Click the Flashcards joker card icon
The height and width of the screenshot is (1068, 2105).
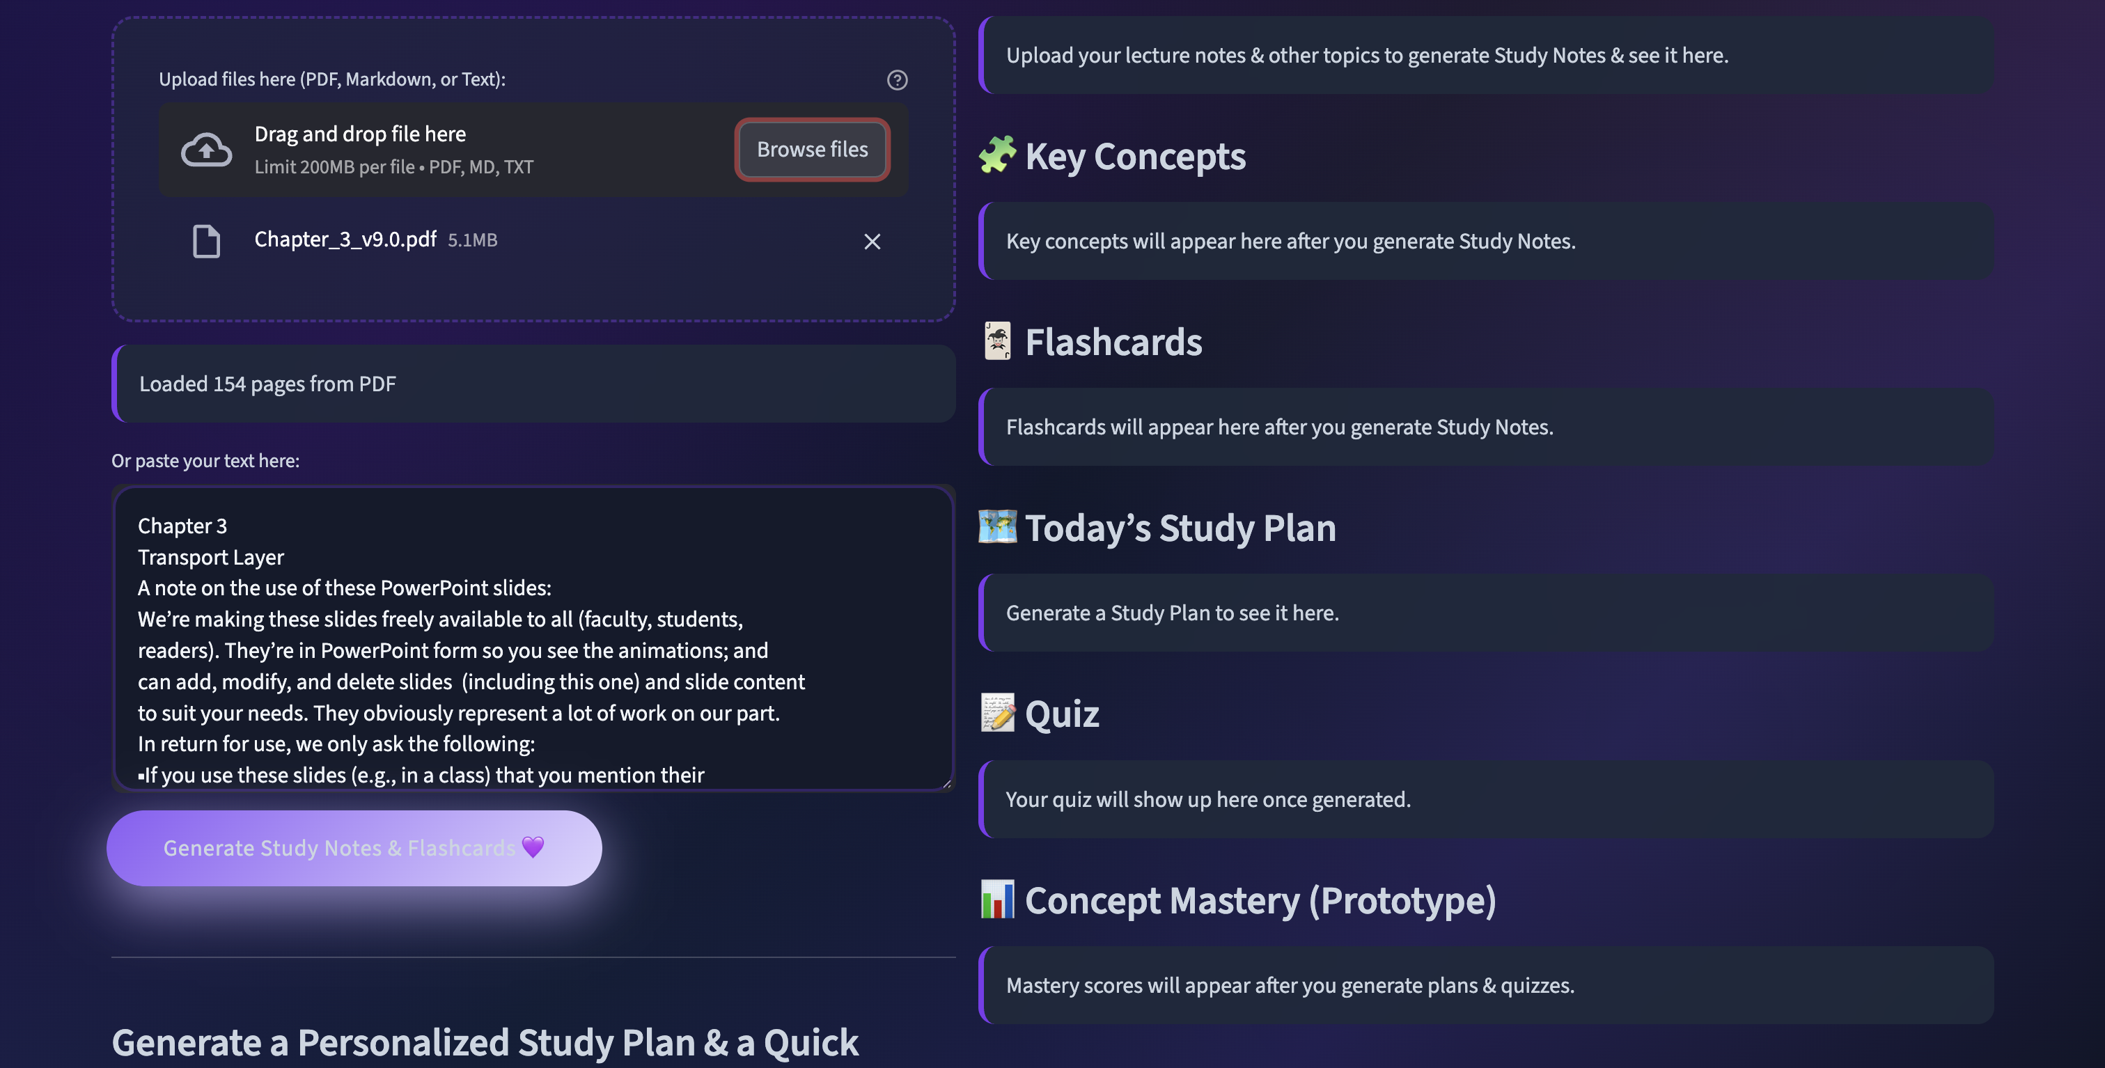(x=997, y=342)
